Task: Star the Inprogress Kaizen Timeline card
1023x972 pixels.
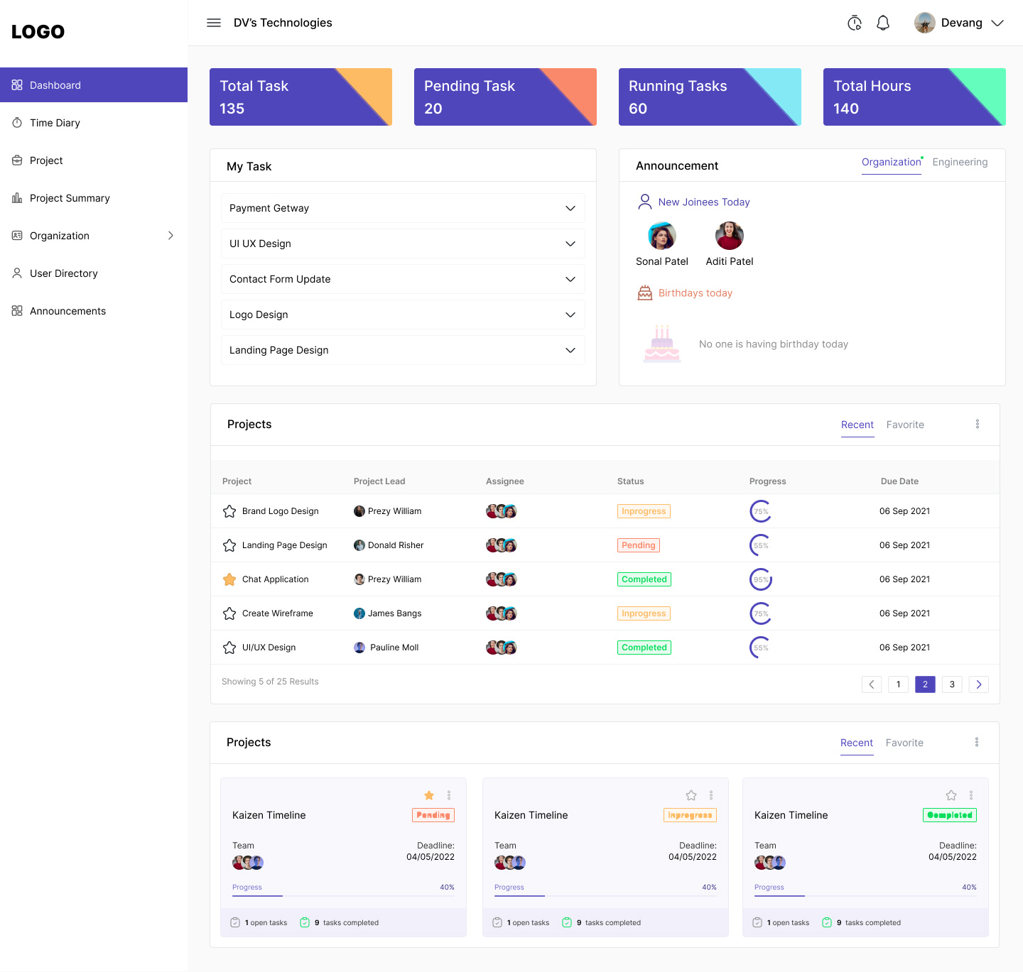Action: tap(691, 795)
